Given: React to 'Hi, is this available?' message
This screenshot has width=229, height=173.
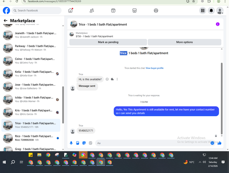Looking at the screenshot, I should coord(107,79).
